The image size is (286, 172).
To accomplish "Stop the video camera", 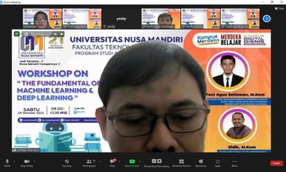I will click(x=27, y=163).
